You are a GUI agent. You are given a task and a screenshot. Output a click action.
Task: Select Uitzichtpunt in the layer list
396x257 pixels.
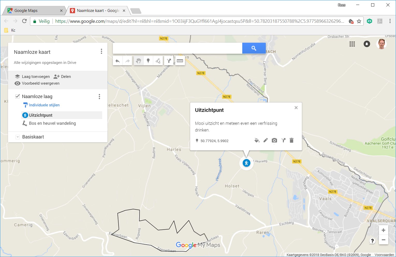pyautogui.click(x=62, y=115)
